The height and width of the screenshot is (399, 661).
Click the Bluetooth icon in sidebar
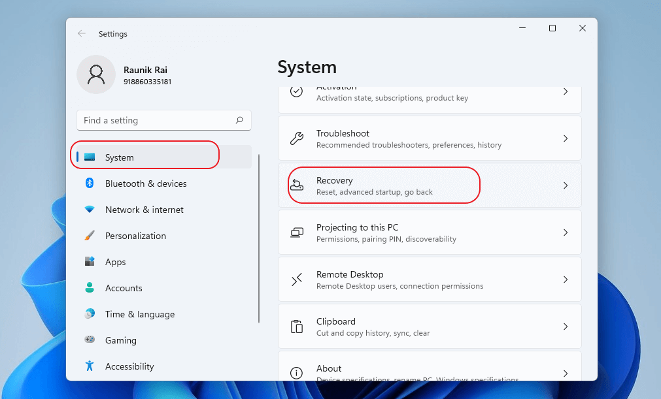tap(90, 184)
